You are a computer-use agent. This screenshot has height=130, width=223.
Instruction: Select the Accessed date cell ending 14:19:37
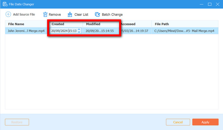[x=134, y=31]
